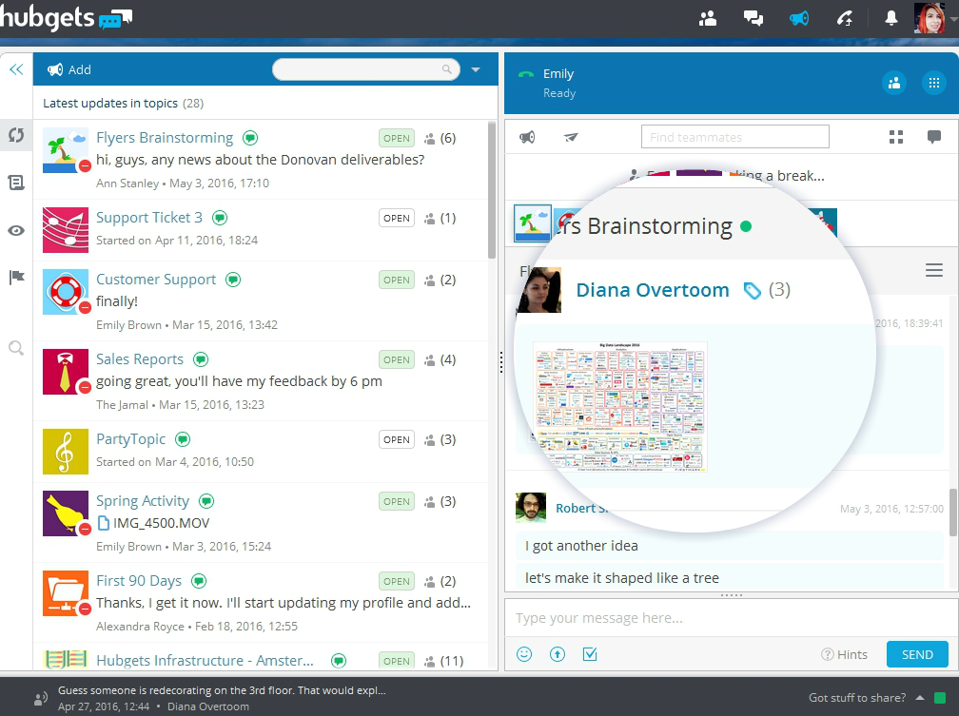Open Diana Overtoom's profile name
959x716 pixels.
pyautogui.click(x=653, y=290)
